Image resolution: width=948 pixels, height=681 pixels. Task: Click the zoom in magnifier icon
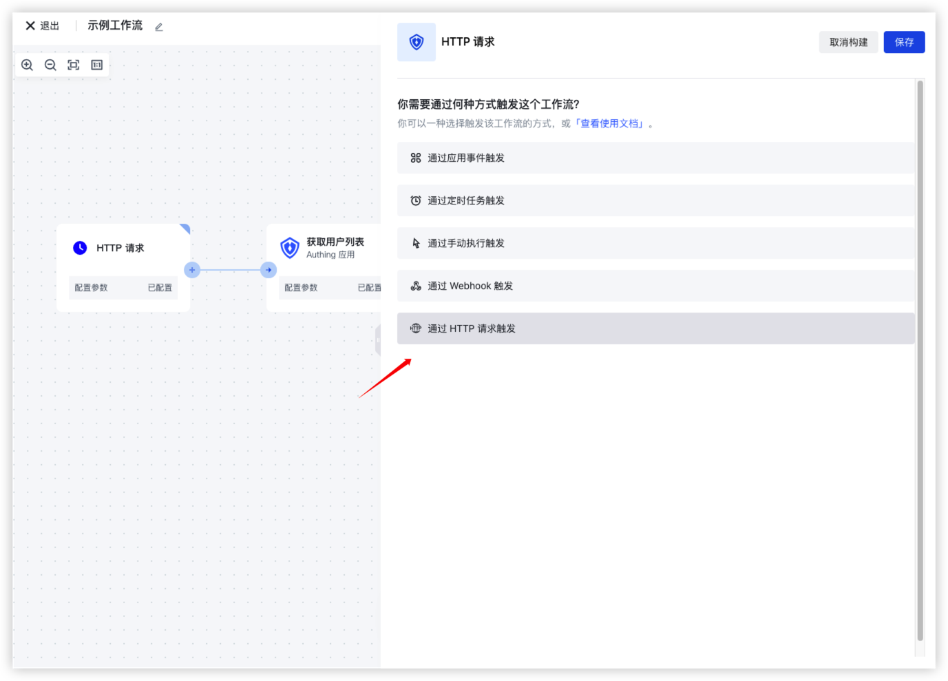(28, 65)
